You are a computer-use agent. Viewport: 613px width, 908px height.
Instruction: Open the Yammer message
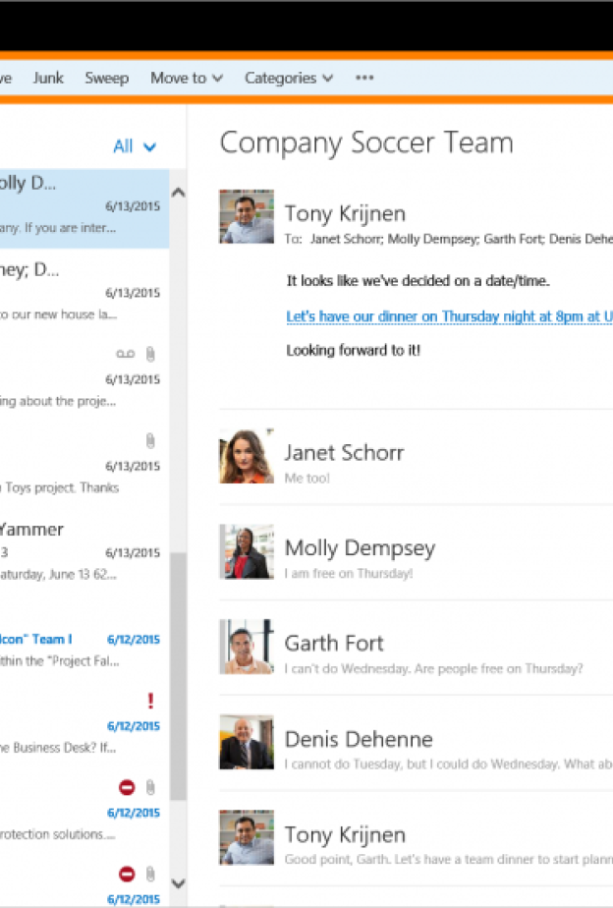point(84,552)
